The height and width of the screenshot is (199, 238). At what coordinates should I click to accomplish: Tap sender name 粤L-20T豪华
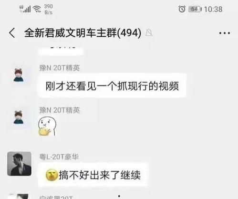(59, 157)
